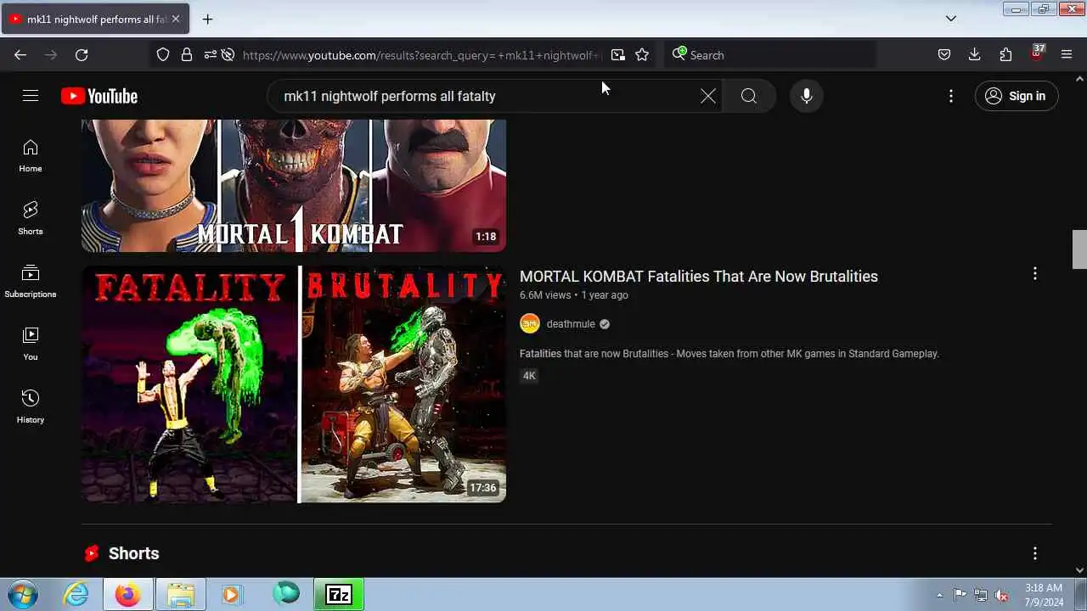Open Firefox application menu
Image resolution: width=1087 pixels, height=611 pixels.
coord(1067,54)
